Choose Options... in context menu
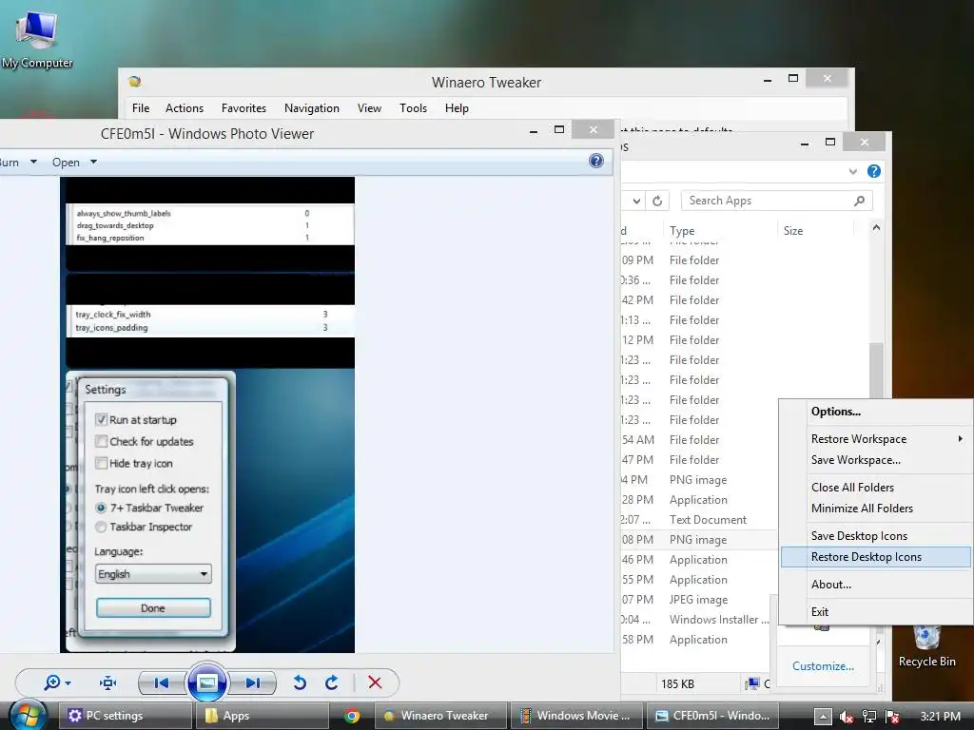The height and width of the screenshot is (730, 974). click(876, 412)
